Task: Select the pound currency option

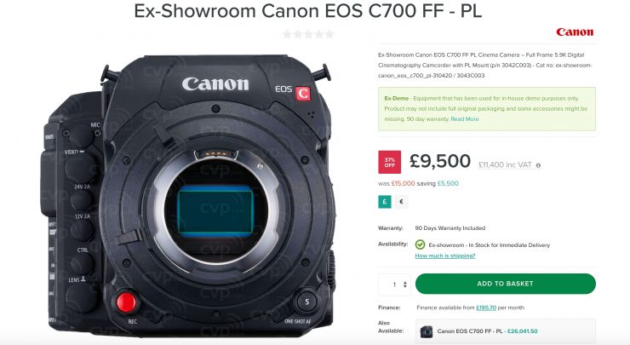Action: (x=385, y=202)
